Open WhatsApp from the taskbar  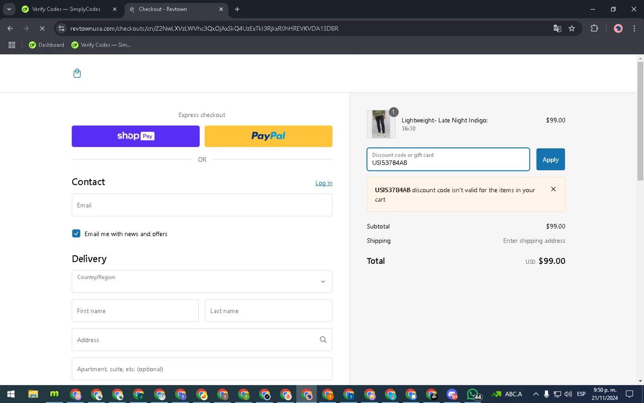(x=473, y=394)
